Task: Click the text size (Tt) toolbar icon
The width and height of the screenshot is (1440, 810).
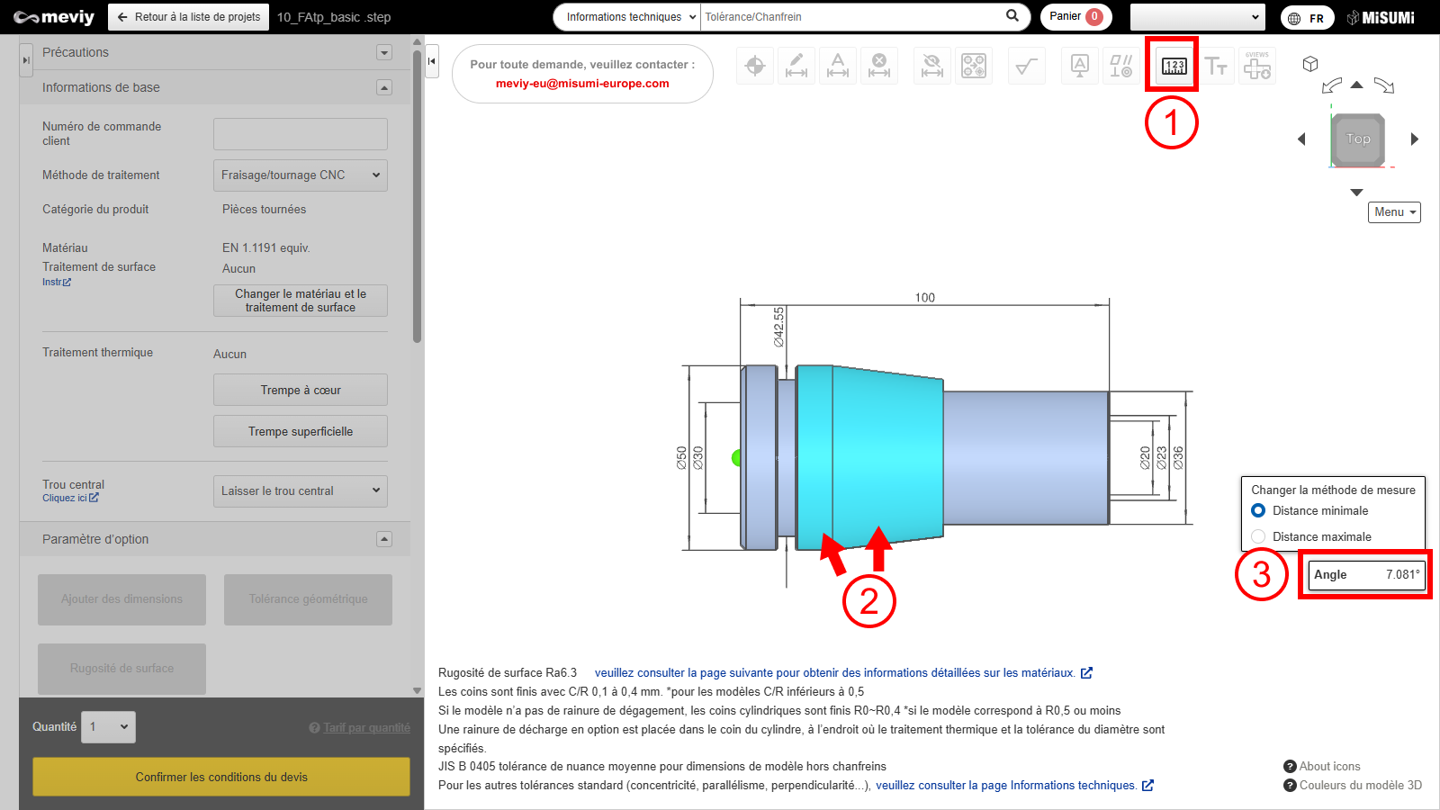Action: tap(1216, 66)
